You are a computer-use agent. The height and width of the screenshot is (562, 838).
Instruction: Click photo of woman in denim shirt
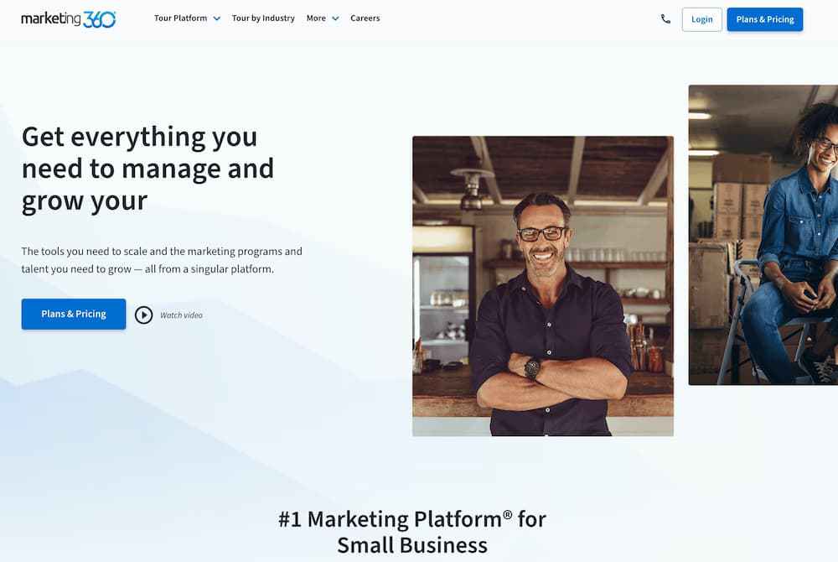click(763, 235)
